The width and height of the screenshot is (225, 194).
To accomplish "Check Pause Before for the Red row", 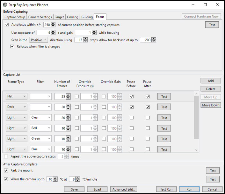I will point(131,128).
